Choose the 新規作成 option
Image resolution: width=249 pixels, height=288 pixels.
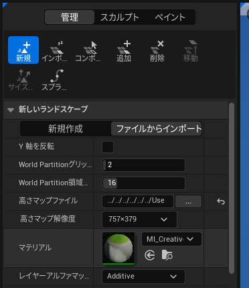pos(66,129)
